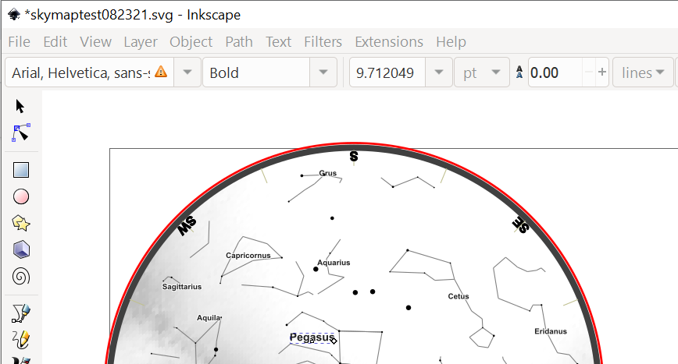Image resolution: width=678 pixels, height=364 pixels.
Task: Click the font warning triangle icon
Action: tap(161, 72)
